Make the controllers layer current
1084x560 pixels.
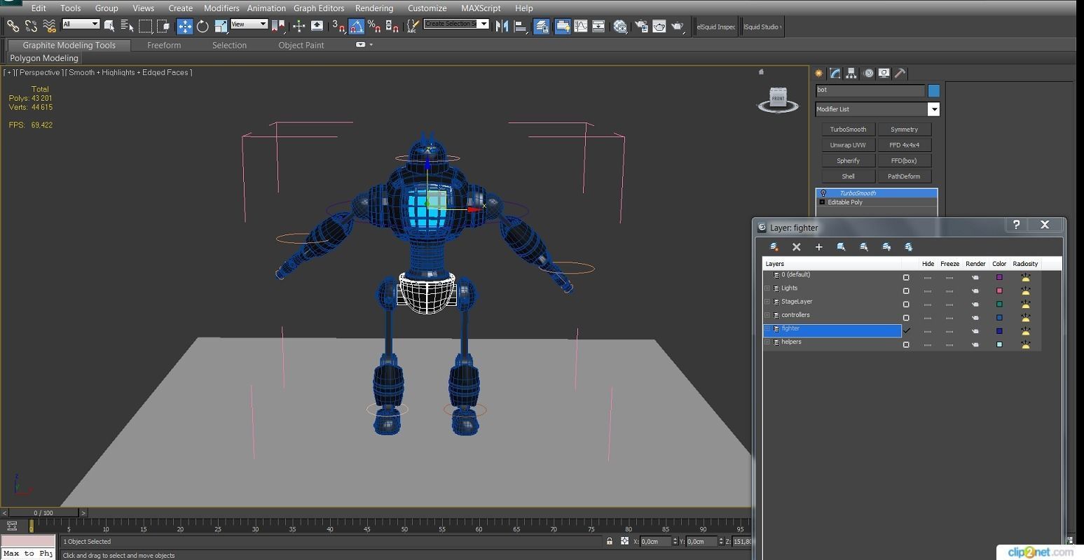pyautogui.click(x=906, y=317)
